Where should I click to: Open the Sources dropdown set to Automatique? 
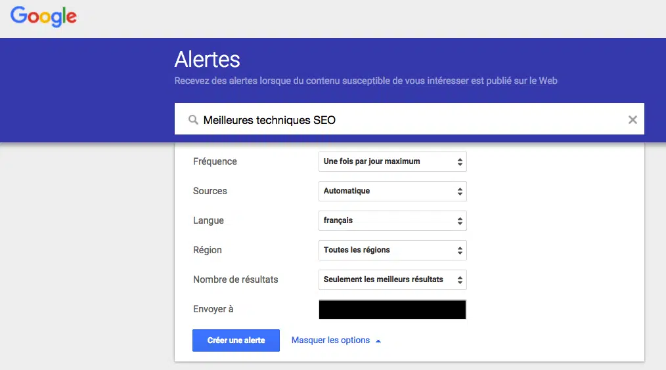392,191
